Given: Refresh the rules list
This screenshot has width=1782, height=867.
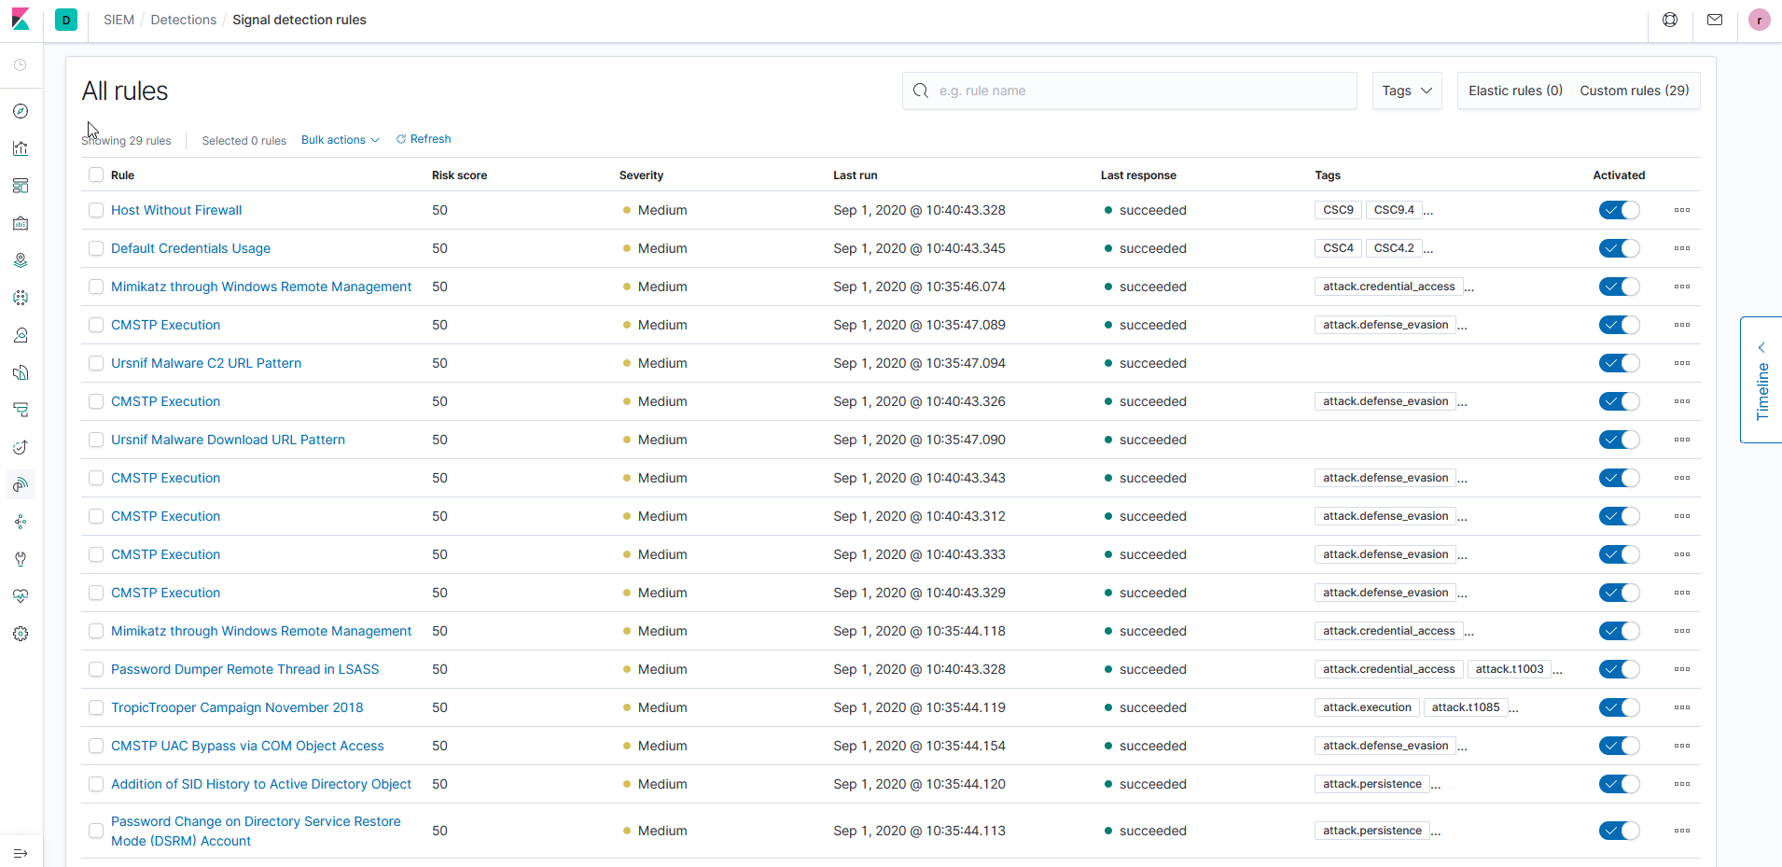Looking at the screenshot, I should pos(424,139).
